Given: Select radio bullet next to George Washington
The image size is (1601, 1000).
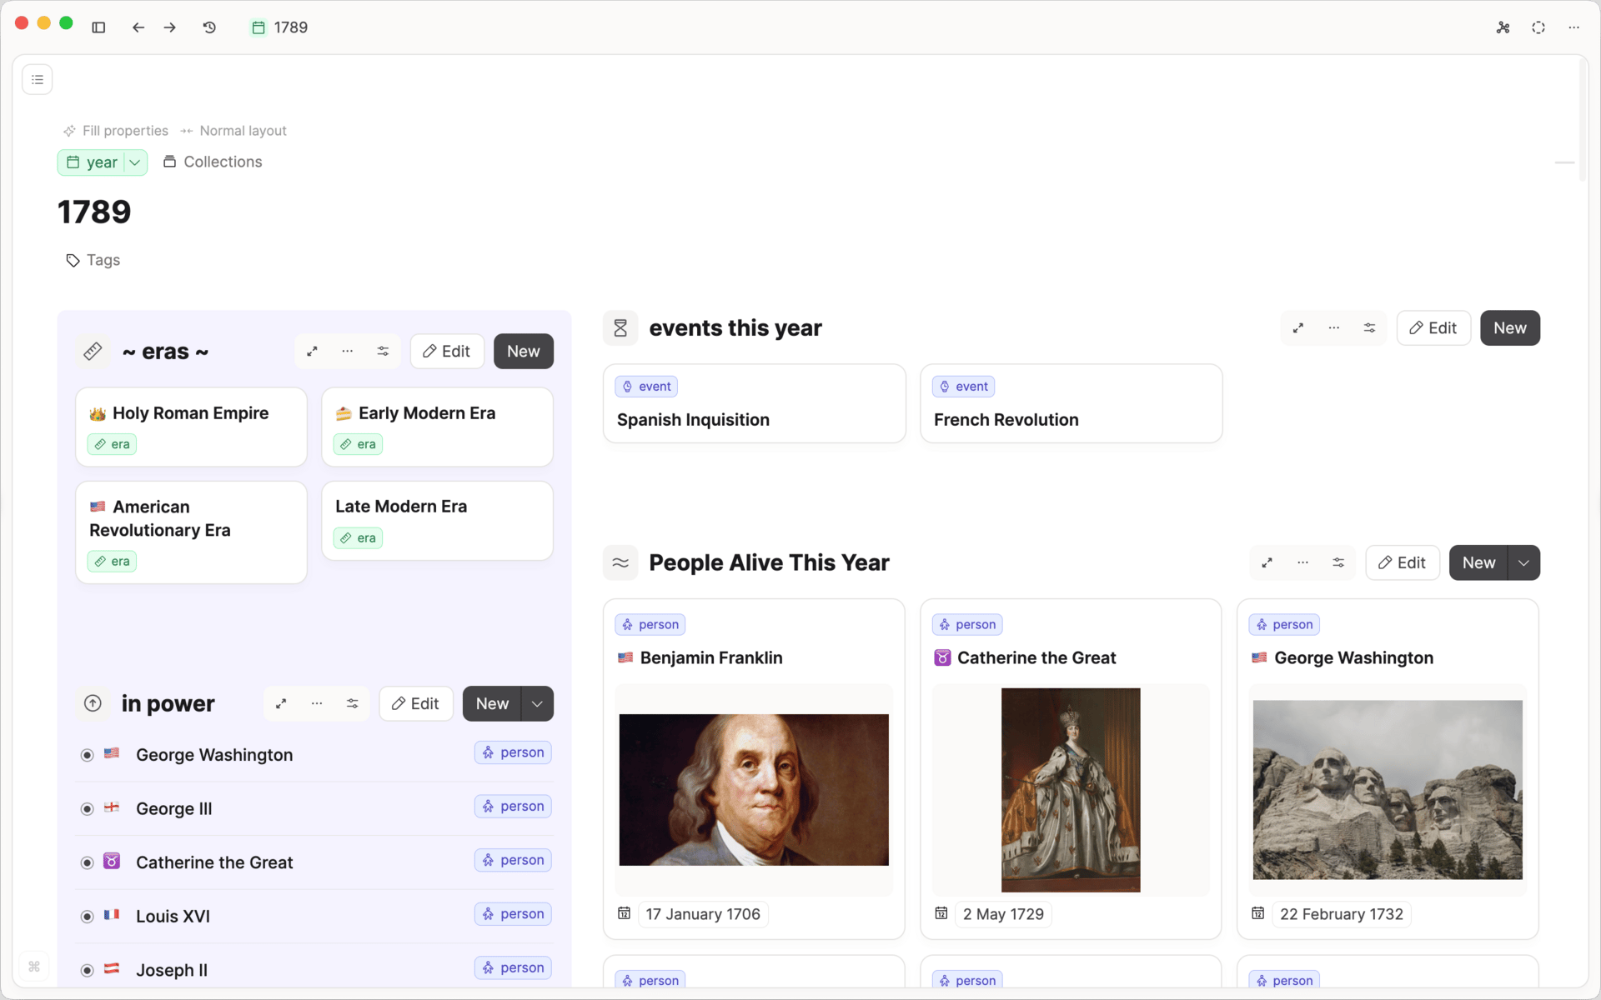Looking at the screenshot, I should [x=87, y=755].
